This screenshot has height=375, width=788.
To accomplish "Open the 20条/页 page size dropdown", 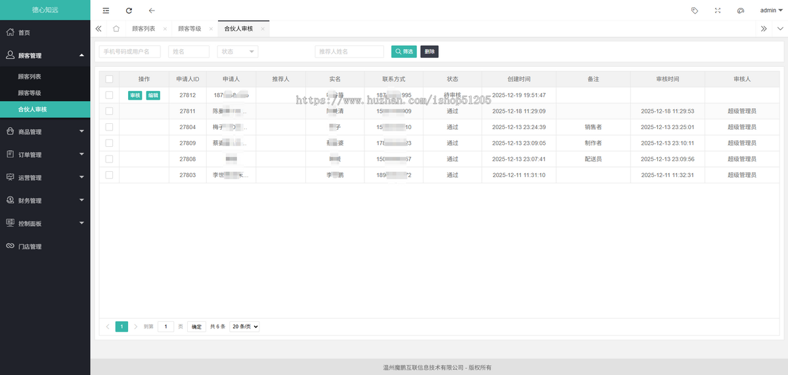I will pos(245,326).
